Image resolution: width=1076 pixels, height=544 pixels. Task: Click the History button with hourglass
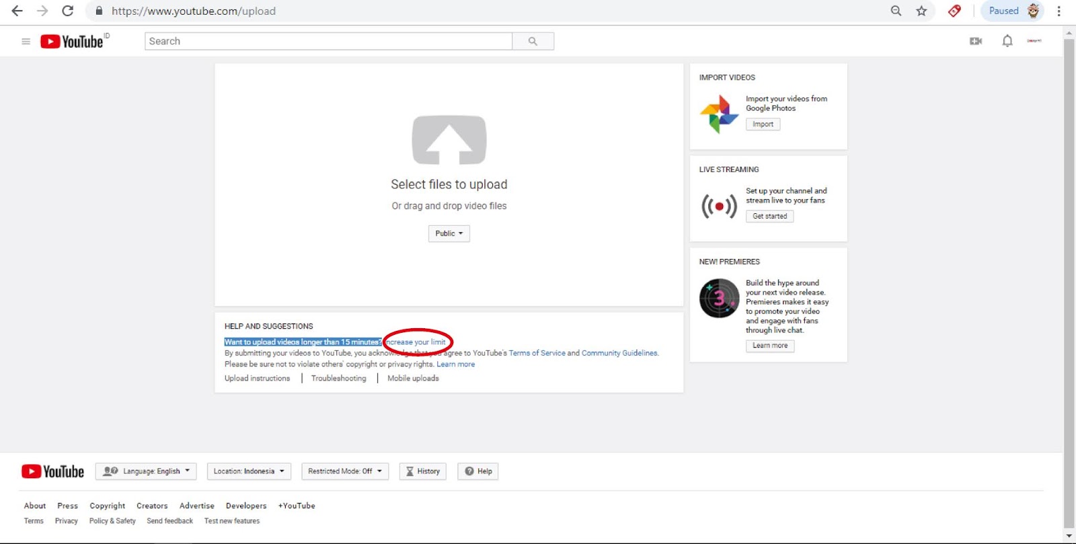[423, 471]
